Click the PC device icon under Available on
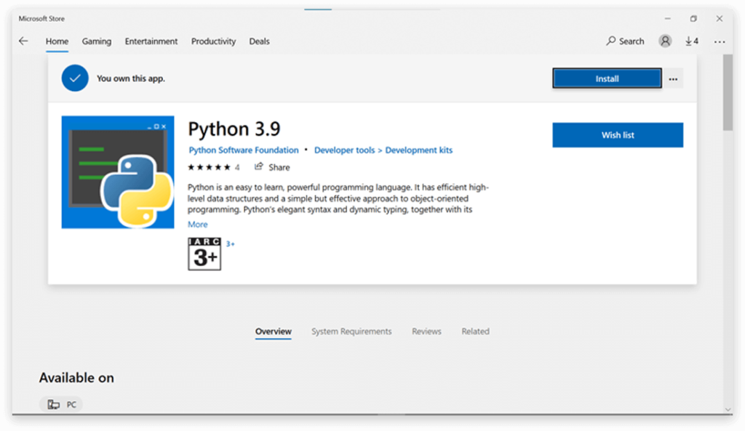This screenshot has height=431, width=745. coord(53,405)
